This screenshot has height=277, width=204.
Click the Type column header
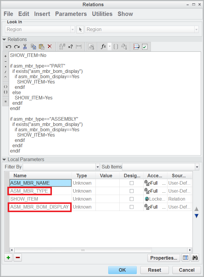tap(84, 176)
